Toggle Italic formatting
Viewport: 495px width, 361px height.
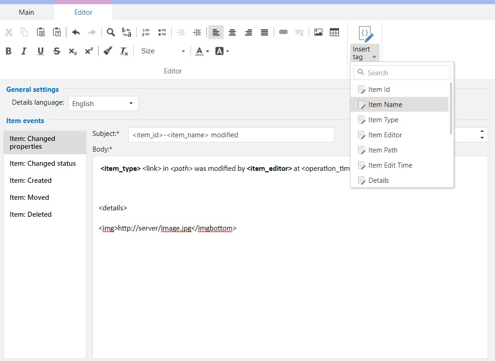coord(24,51)
